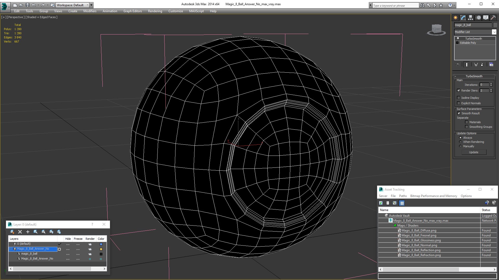
Task: Click the New Scene icon in quick access toolbar
Action: point(15,5)
